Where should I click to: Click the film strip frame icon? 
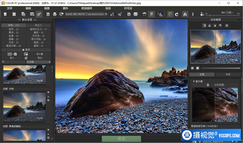pyautogui.click(x=136, y=14)
